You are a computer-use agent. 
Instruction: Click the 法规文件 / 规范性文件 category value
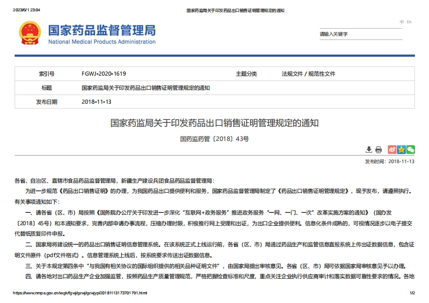point(308,74)
